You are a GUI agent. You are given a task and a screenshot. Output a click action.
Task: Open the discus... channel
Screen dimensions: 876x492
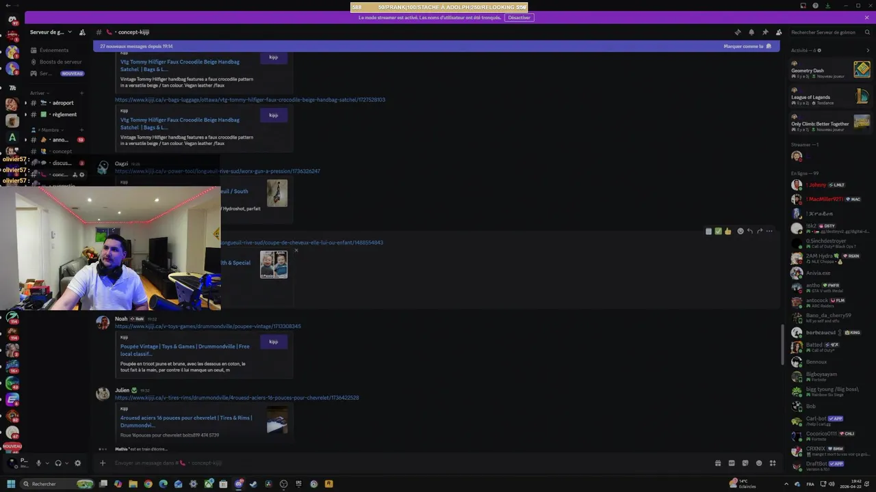pos(58,163)
